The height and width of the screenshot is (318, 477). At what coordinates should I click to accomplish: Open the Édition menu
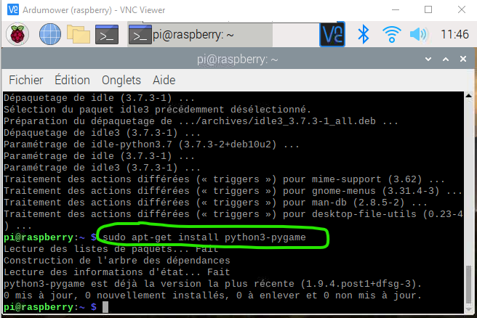coord(72,80)
